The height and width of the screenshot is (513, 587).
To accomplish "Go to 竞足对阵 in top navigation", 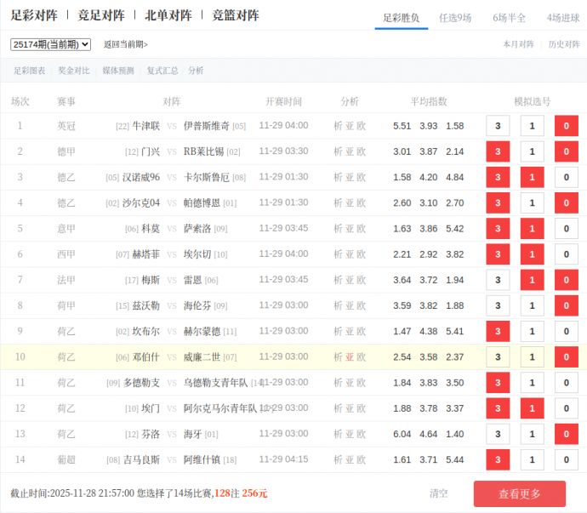I will pos(101,15).
